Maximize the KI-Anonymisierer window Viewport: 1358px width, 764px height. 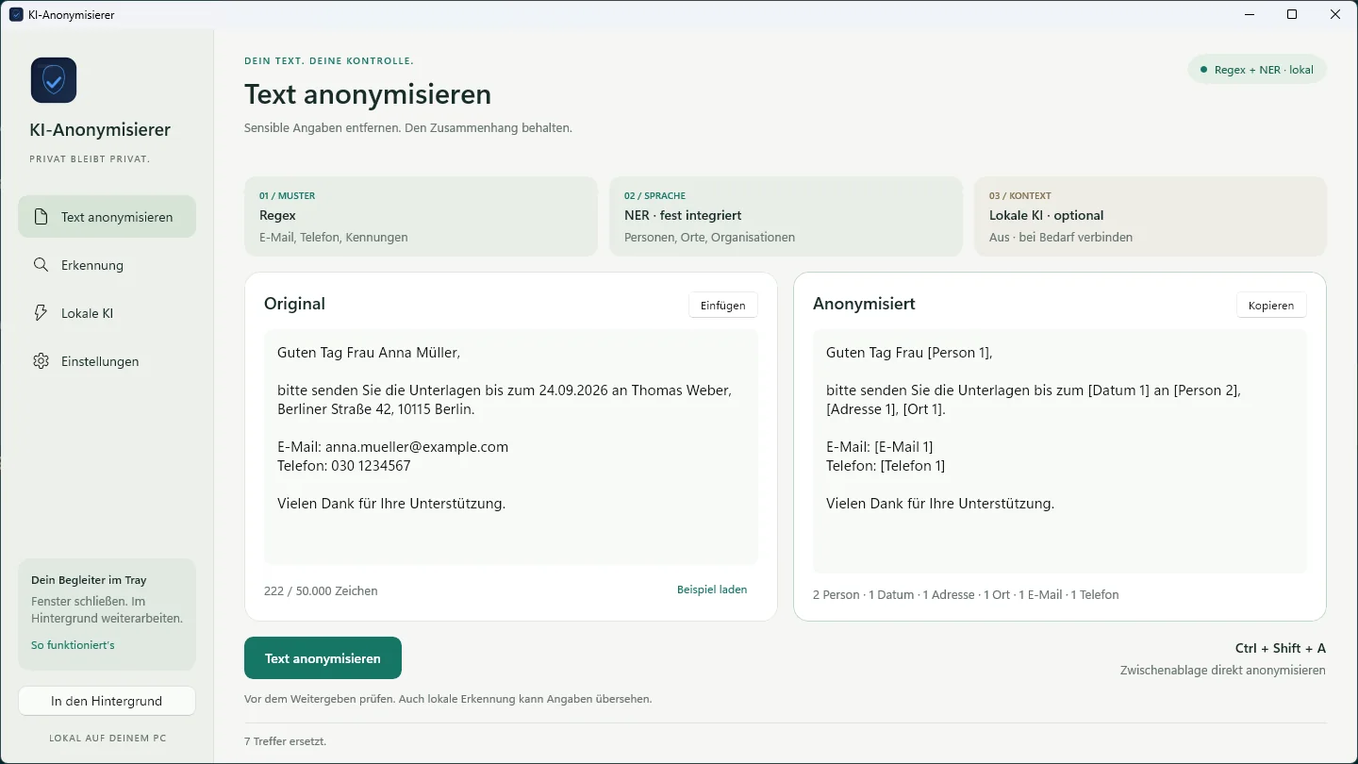[x=1292, y=14]
